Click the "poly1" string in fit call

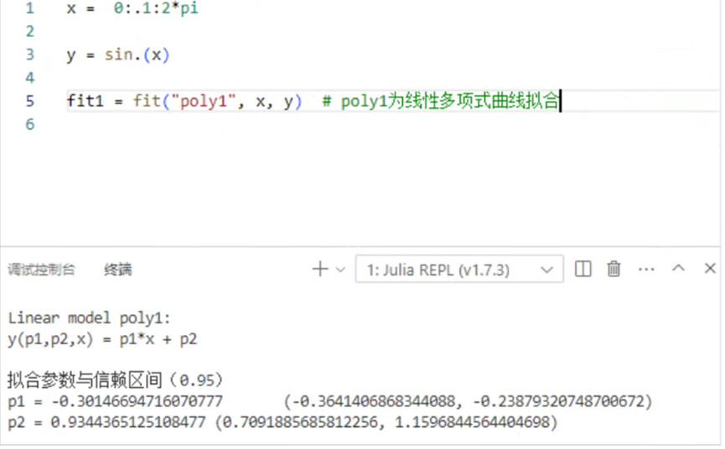pos(204,101)
